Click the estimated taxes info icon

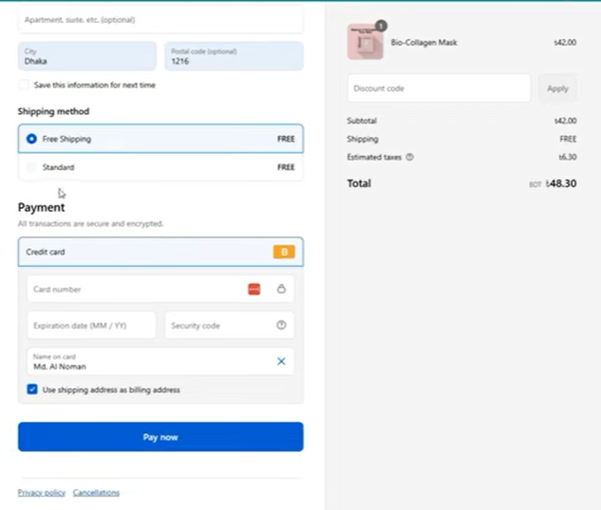409,157
